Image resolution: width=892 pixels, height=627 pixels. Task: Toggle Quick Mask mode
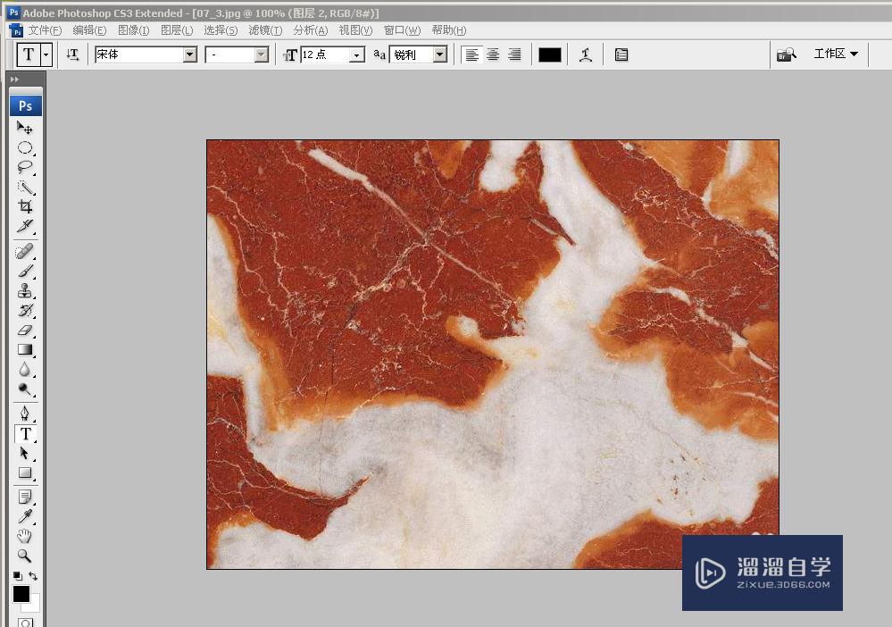(x=25, y=623)
